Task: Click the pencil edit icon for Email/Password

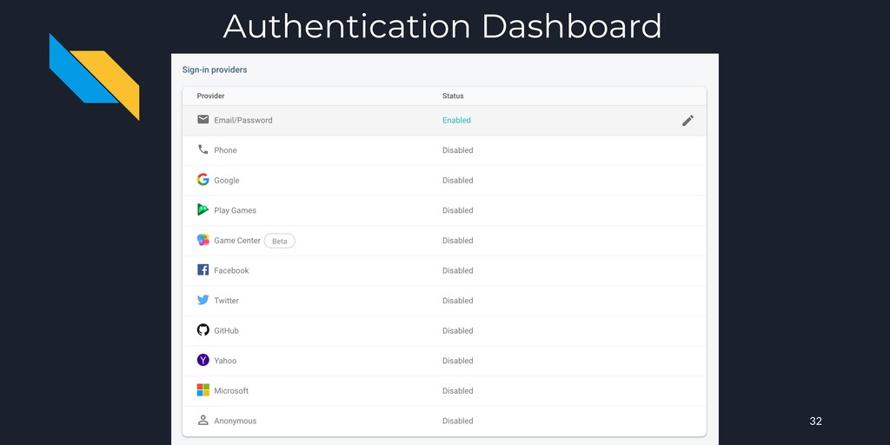Action: 687,120
